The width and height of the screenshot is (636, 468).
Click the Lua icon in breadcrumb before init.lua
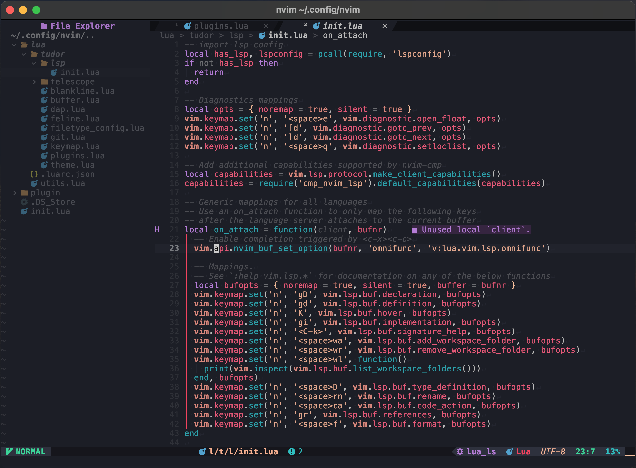262,35
